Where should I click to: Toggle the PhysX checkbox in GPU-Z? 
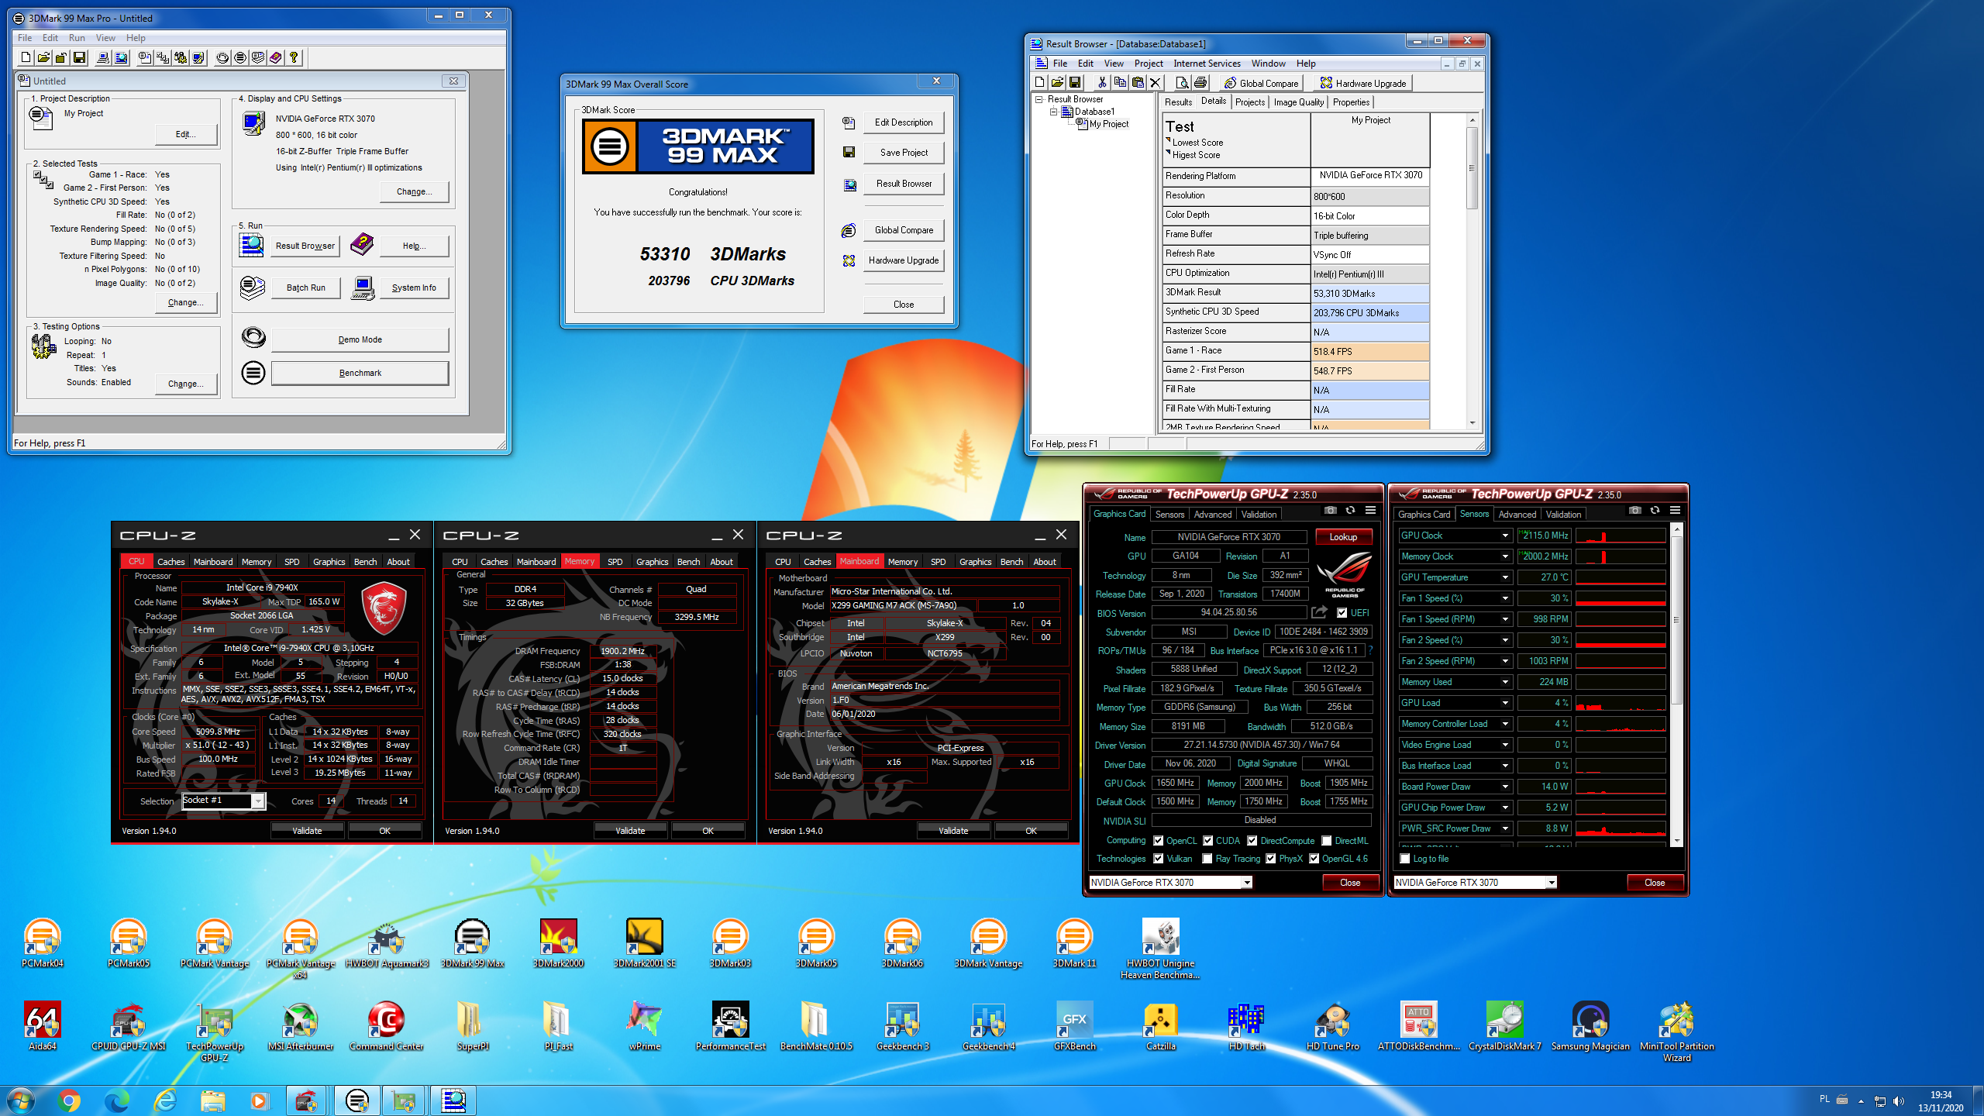tap(1270, 859)
